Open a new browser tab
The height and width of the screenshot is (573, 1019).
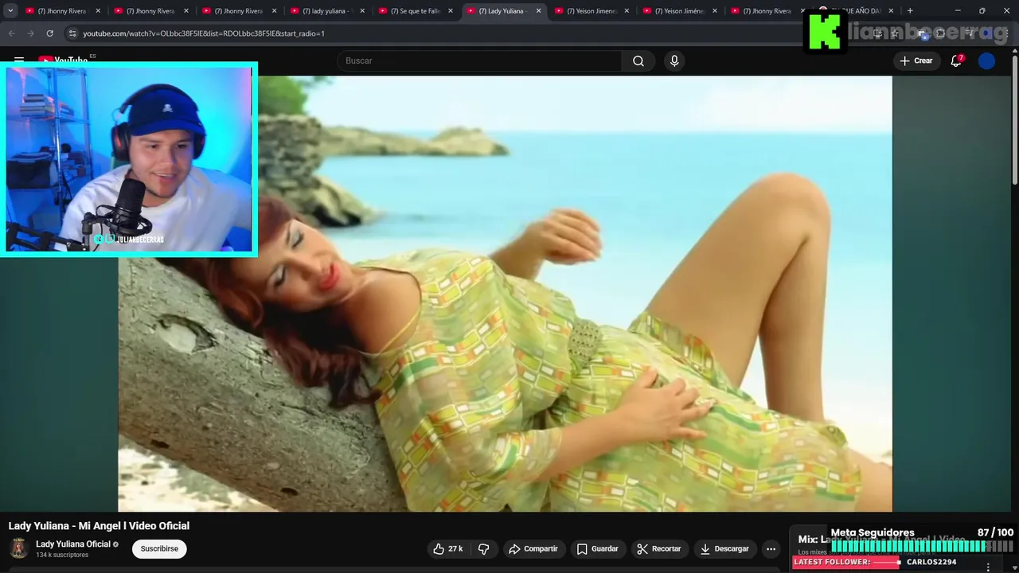910,11
